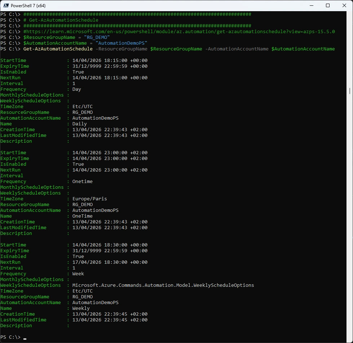Click the PowerShell icon in the title bar
353x343 pixels.
pos(6,5)
